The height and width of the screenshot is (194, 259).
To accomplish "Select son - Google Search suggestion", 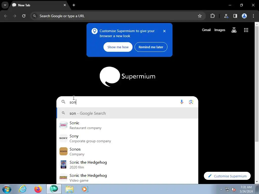I will 127,113.
